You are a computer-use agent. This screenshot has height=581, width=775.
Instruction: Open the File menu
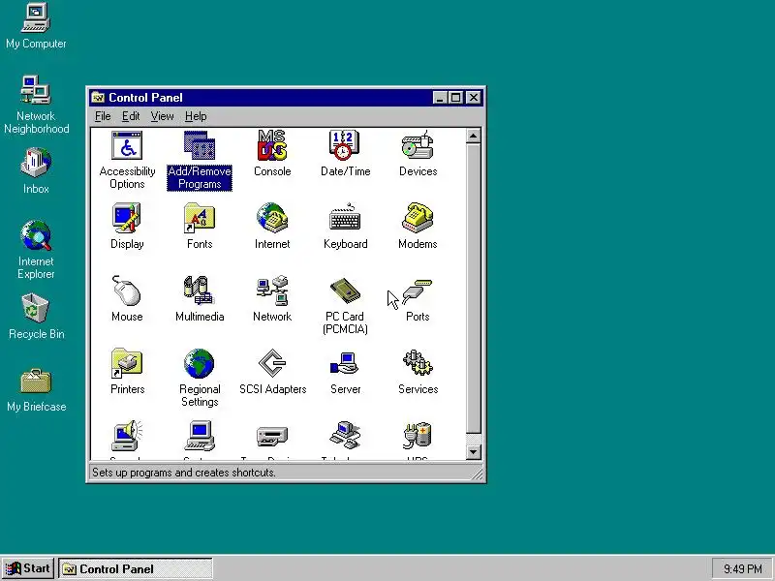pyautogui.click(x=103, y=116)
